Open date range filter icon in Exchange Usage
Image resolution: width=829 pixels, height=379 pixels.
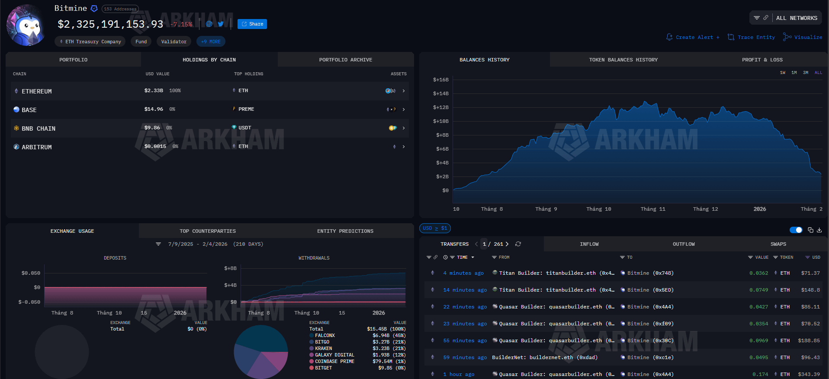tap(158, 244)
